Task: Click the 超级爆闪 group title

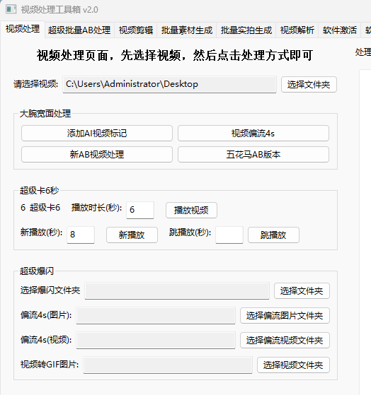Action: click(x=37, y=271)
